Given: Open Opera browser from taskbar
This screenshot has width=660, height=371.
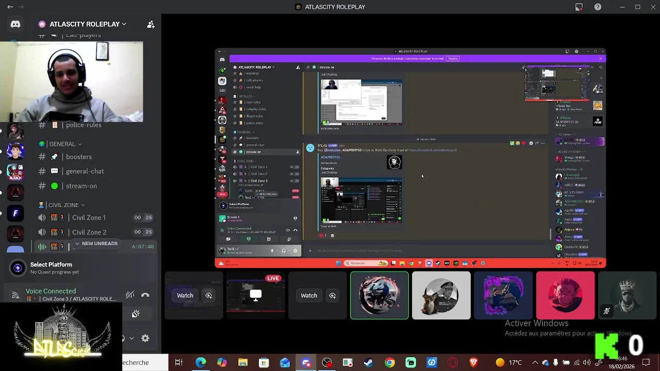Looking at the screenshot, I should tap(453, 363).
